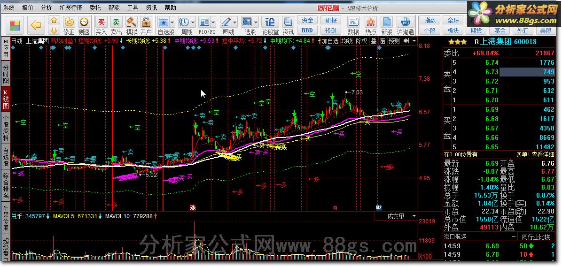Click the four-color home grid icon

tap(15, 25)
